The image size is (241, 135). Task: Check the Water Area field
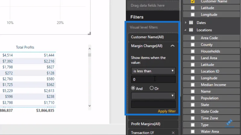192,131
